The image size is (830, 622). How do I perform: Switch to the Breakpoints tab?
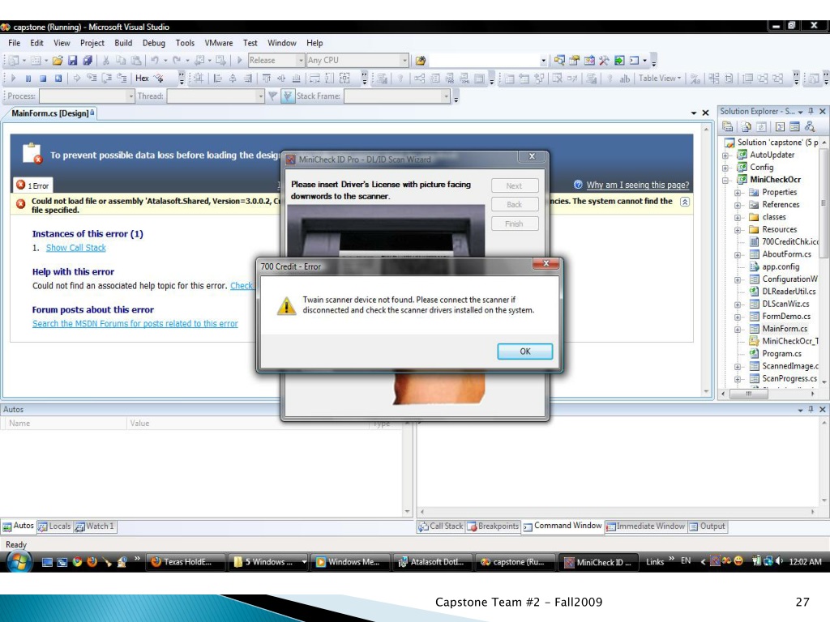(x=493, y=526)
